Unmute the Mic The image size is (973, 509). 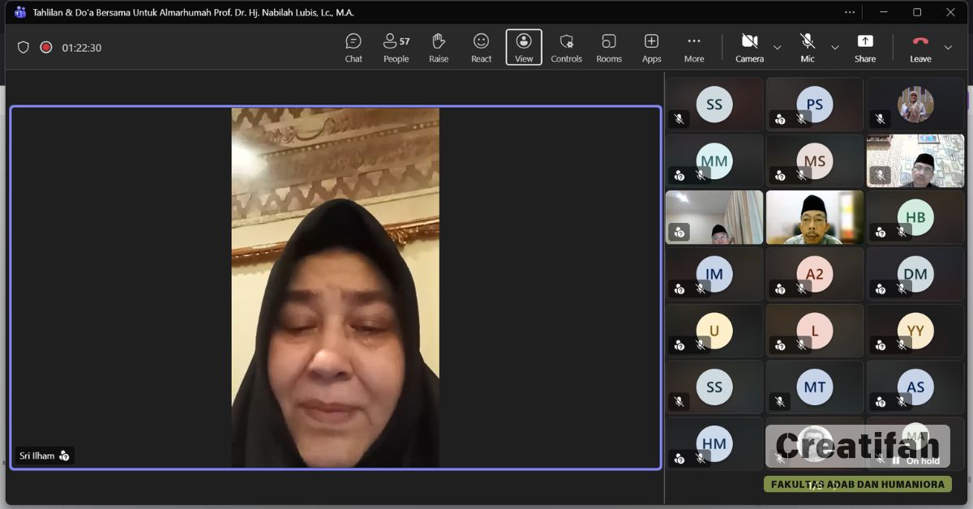808,47
